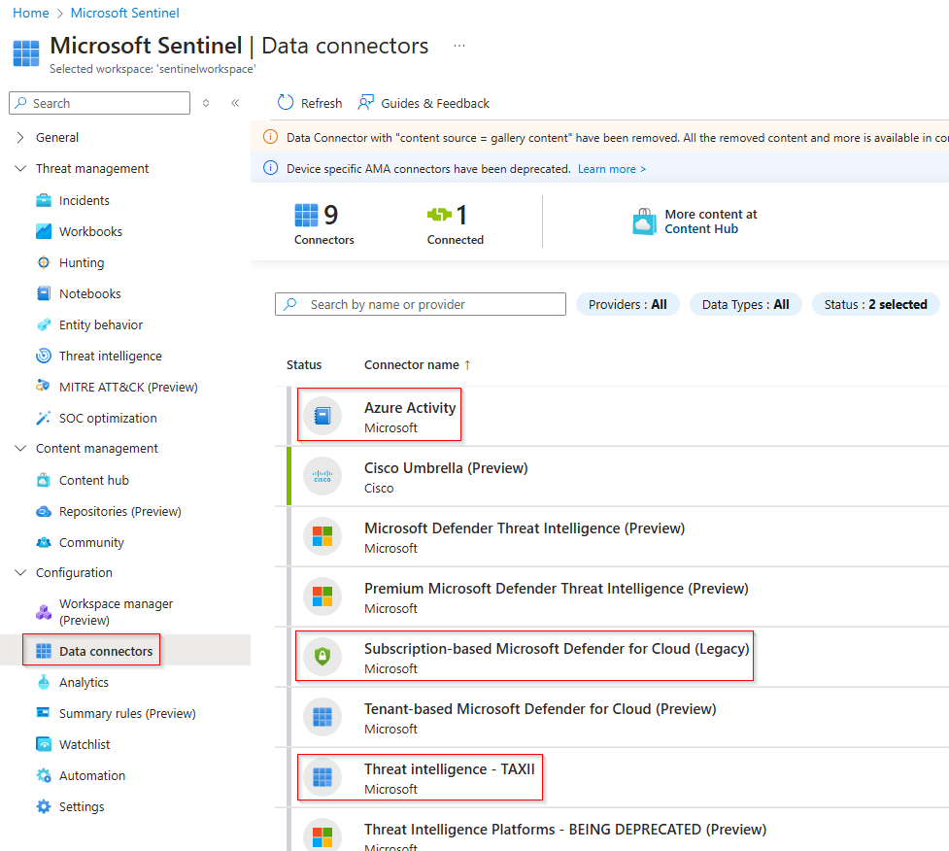The image size is (949, 851).
Task: Open Incidents from the sidebar icon
Action: click(x=44, y=201)
